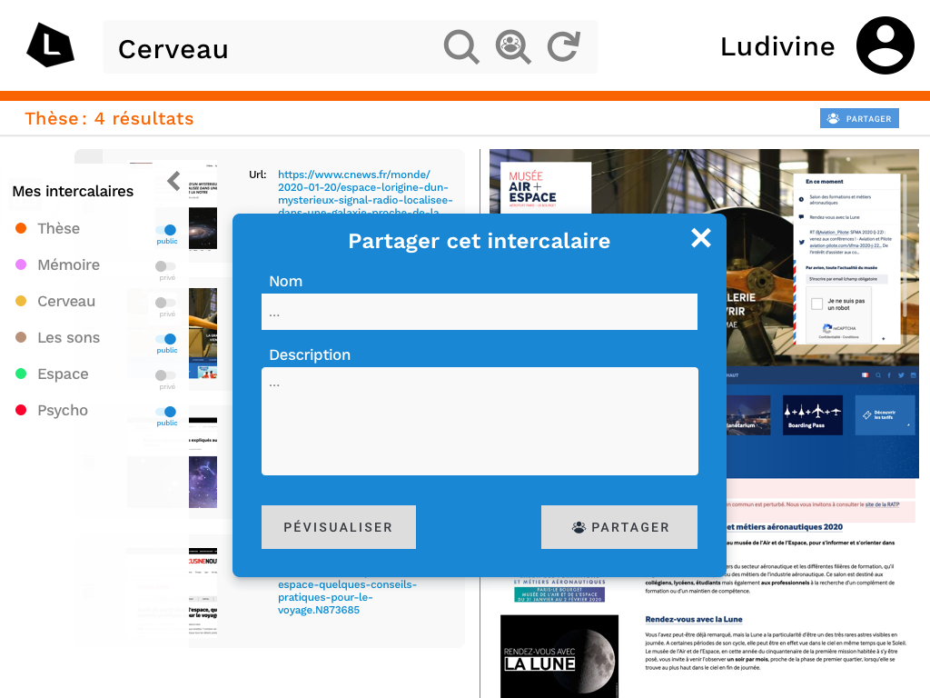This screenshot has height=698, width=930.
Task: Select the Espace intercalaire
Action: pyautogui.click(x=63, y=374)
